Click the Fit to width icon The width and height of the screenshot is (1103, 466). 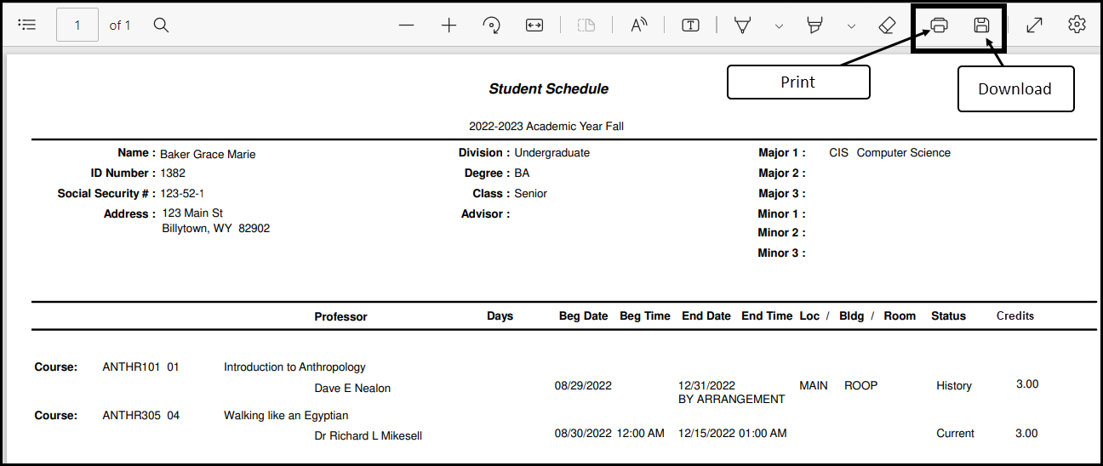(534, 26)
